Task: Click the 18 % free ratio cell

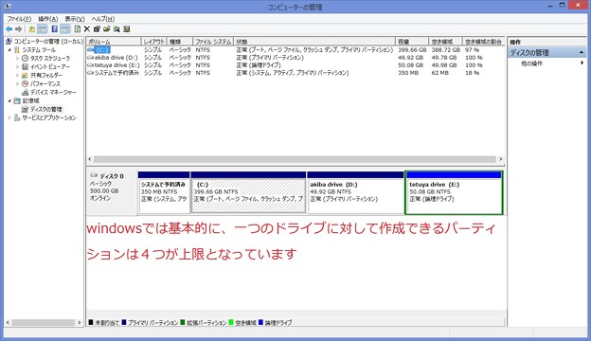Action: coord(472,73)
